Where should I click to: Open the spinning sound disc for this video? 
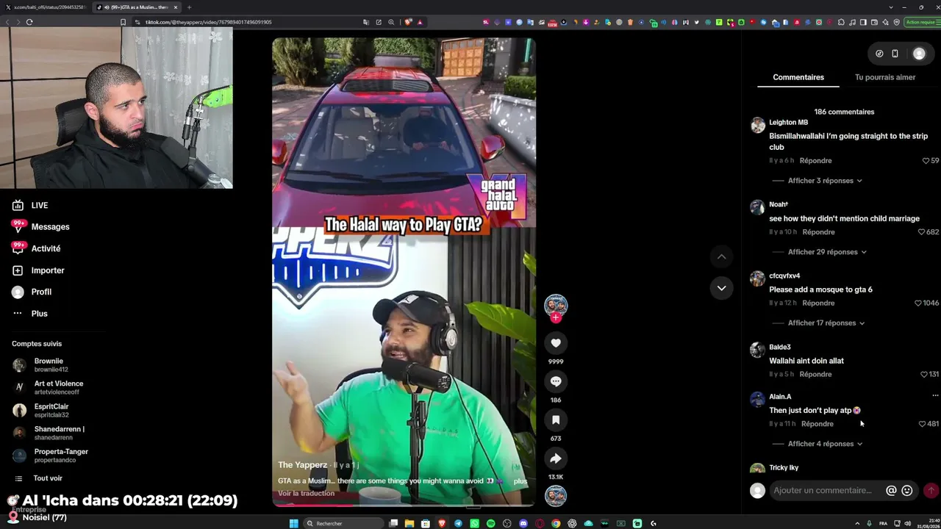pyautogui.click(x=556, y=496)
